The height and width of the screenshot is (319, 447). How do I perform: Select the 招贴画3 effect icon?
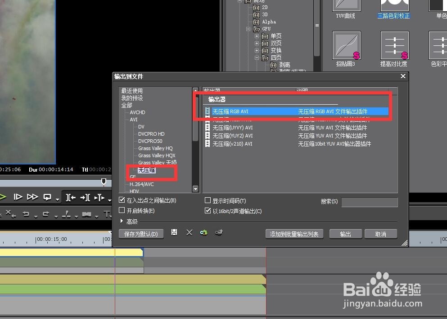[x=346, y=45]
